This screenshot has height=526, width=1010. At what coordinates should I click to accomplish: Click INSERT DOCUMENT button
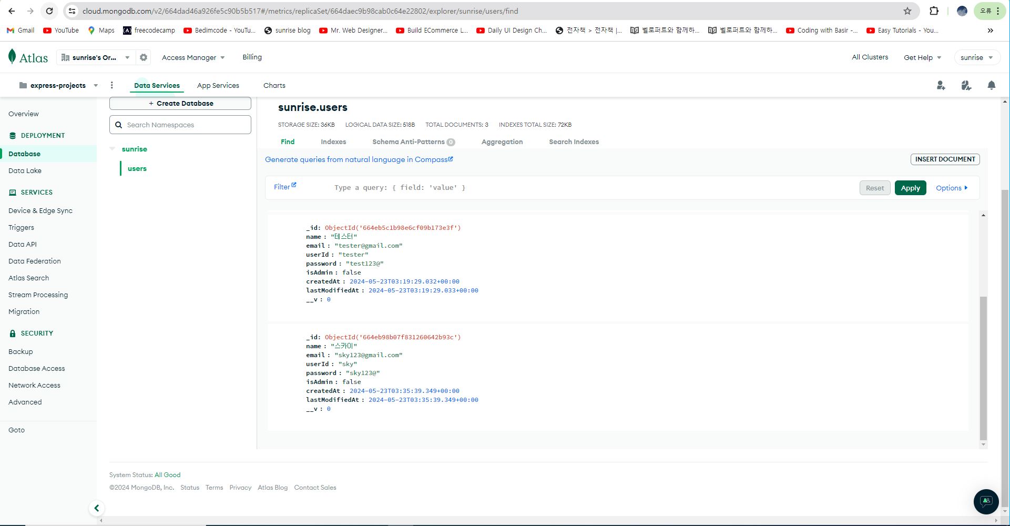pyautogui.click(x=945, y=159)
